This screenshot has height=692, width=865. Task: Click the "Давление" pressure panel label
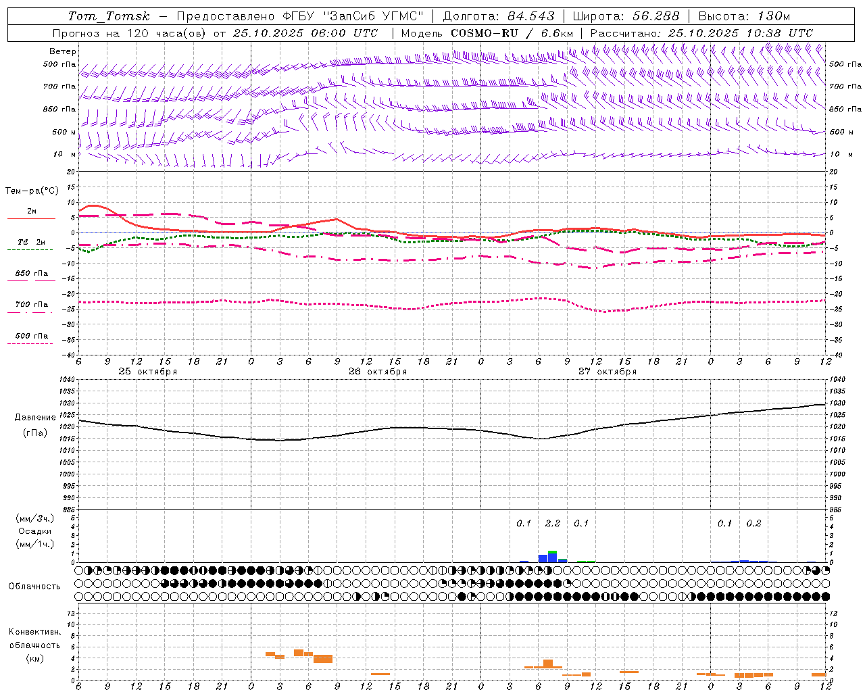[35, 418]
